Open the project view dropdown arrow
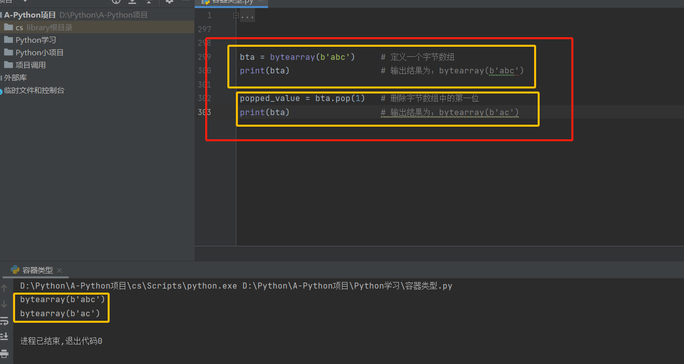The height and width of the screenshot is (364, 684). tap(25, 2)
